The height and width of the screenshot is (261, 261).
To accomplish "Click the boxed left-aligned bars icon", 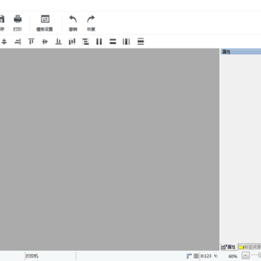I will point(86,42).
